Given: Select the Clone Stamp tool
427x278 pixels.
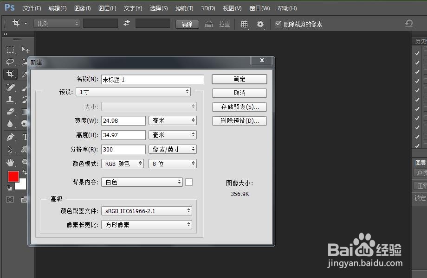Looking at the screenshot, I should click(9, 99).
